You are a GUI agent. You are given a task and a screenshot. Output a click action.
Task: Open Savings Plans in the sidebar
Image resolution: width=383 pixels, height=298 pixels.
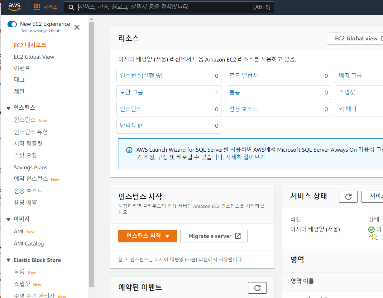pyautogui.click(x=31, y=167)
